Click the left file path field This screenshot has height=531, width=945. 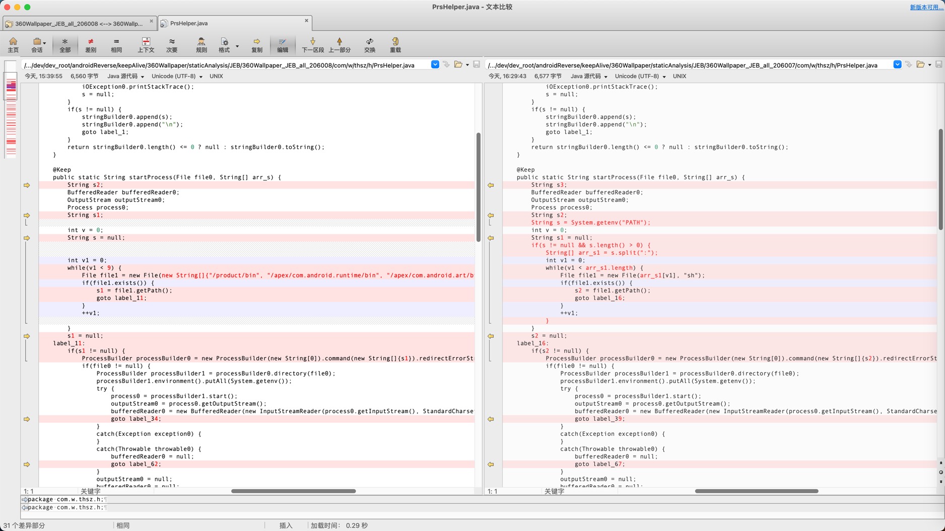(225, 65)
